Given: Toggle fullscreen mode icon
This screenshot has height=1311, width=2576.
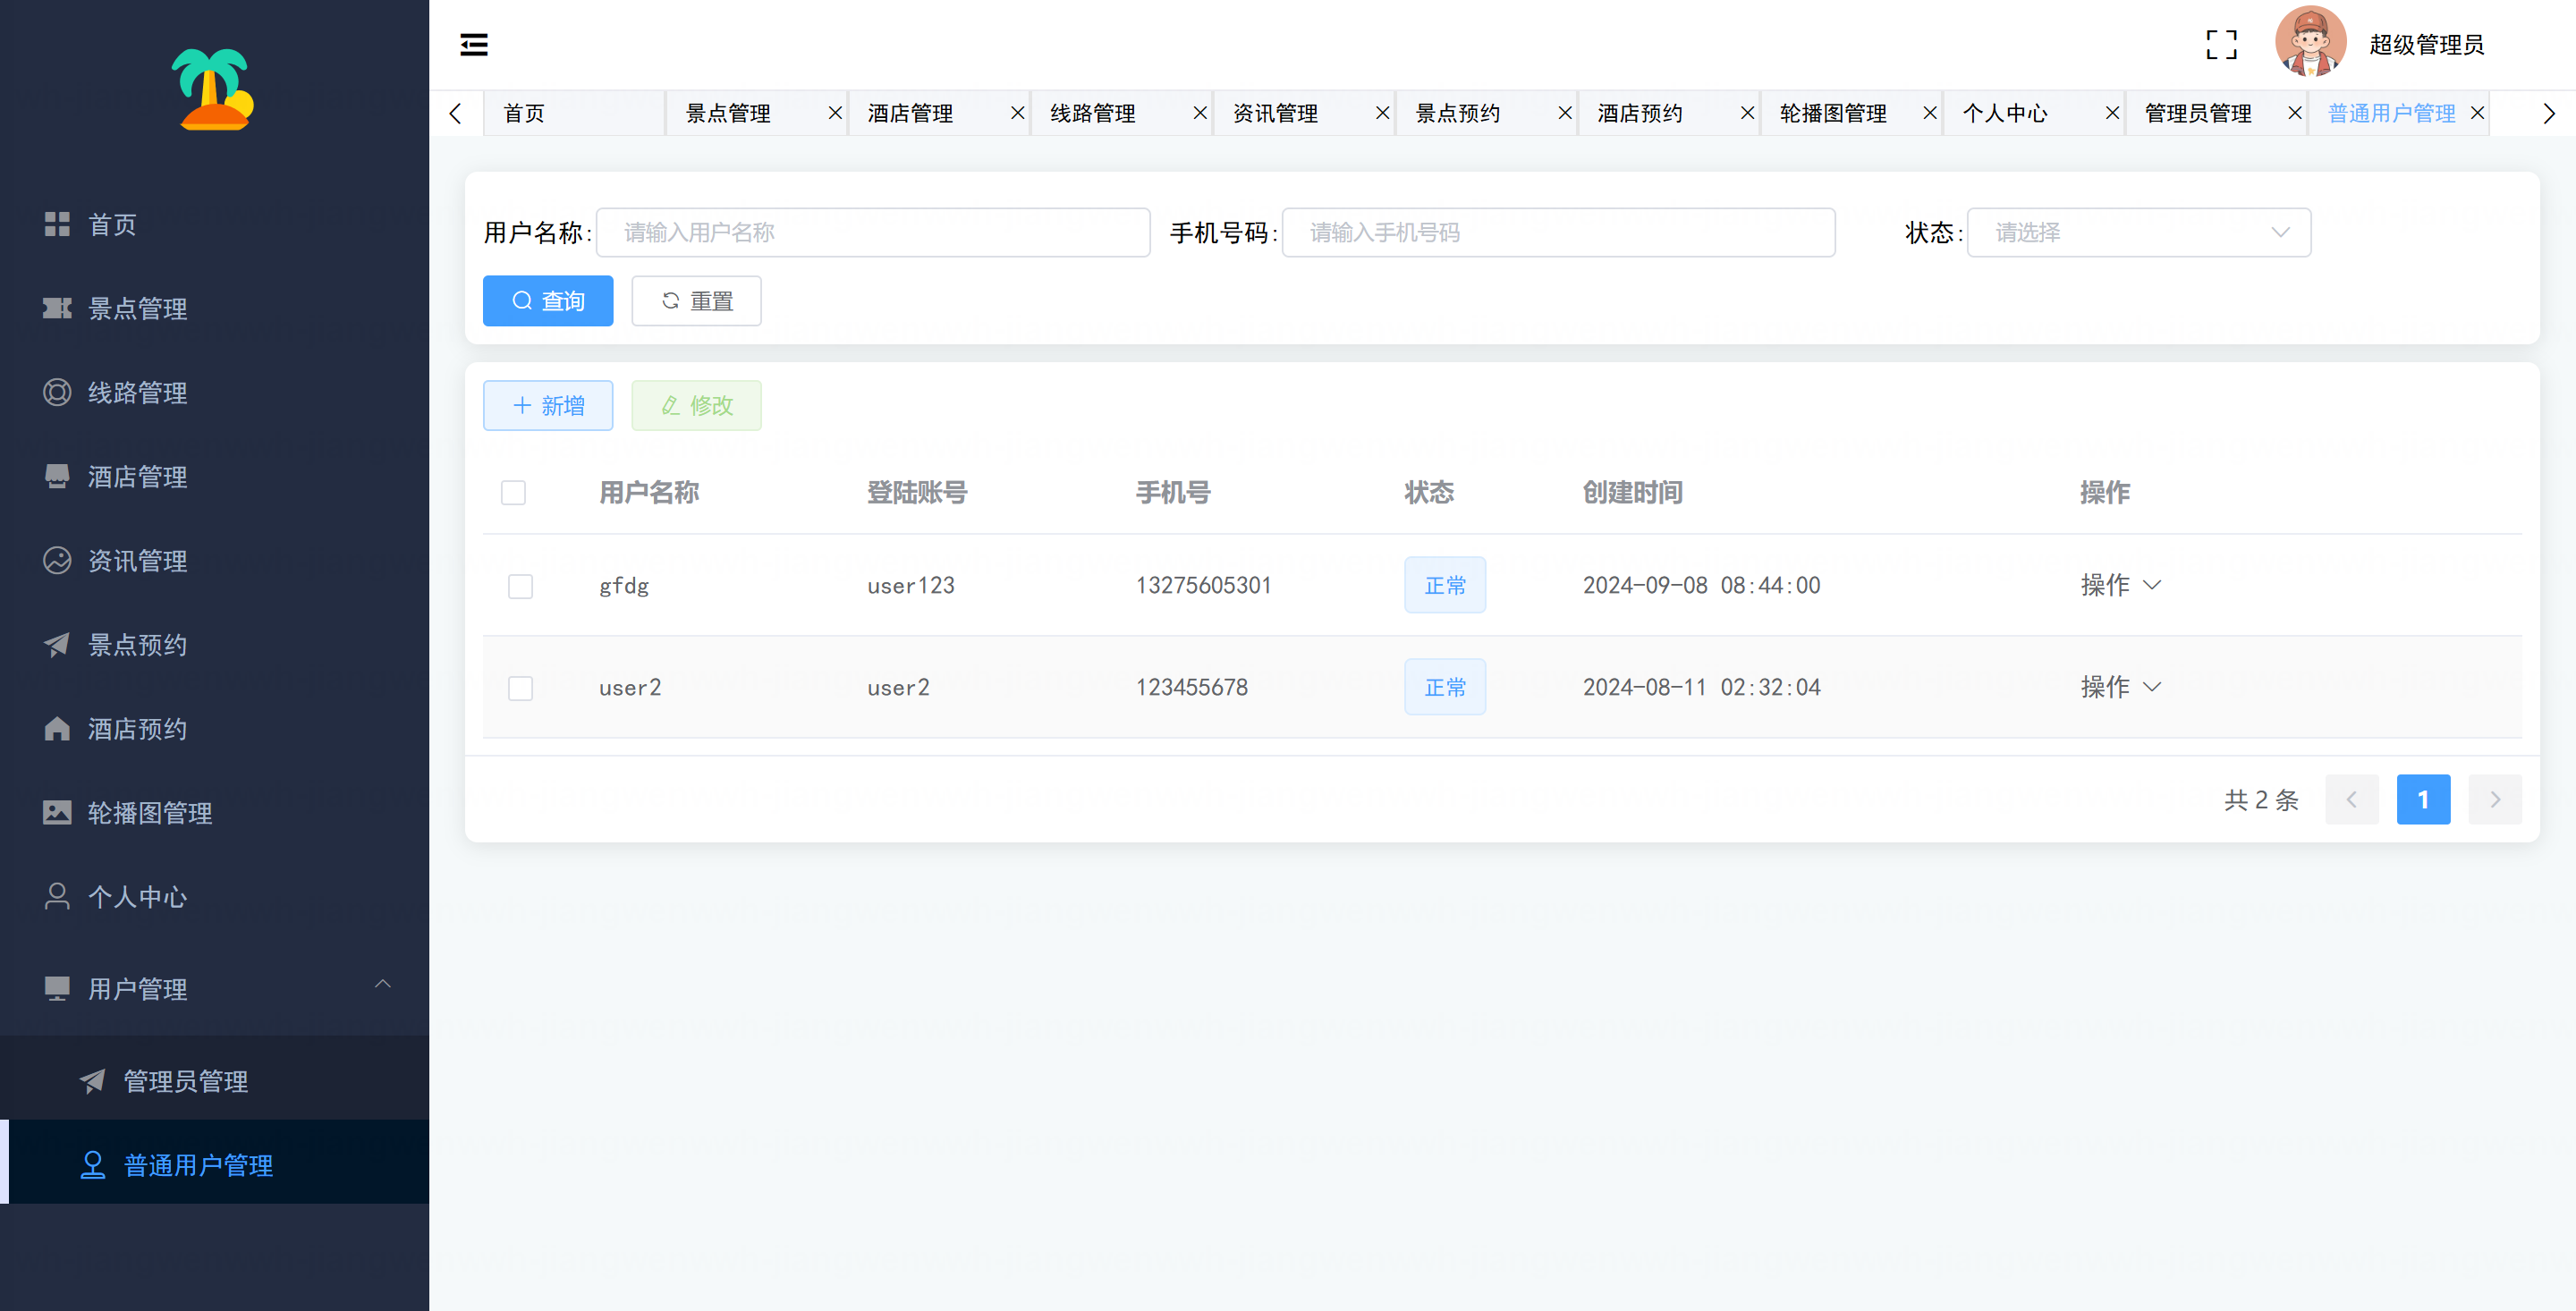Looking at the screenshot, I should [2221, 44].
